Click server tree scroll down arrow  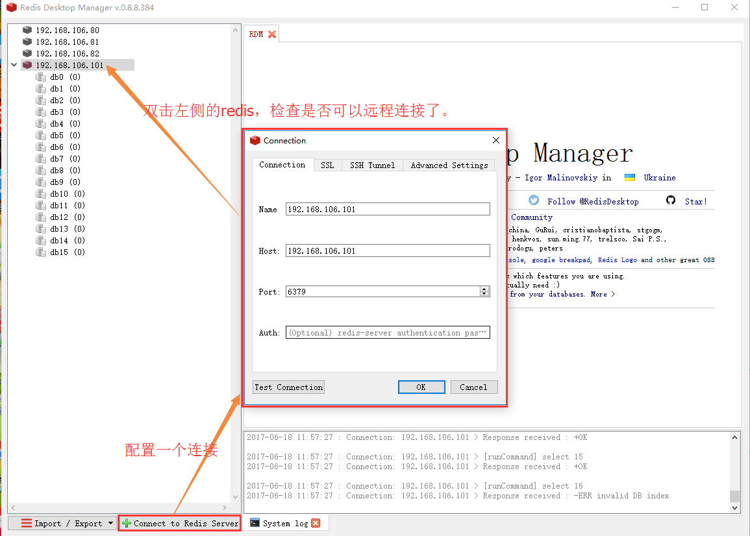(x=235, y=497)
